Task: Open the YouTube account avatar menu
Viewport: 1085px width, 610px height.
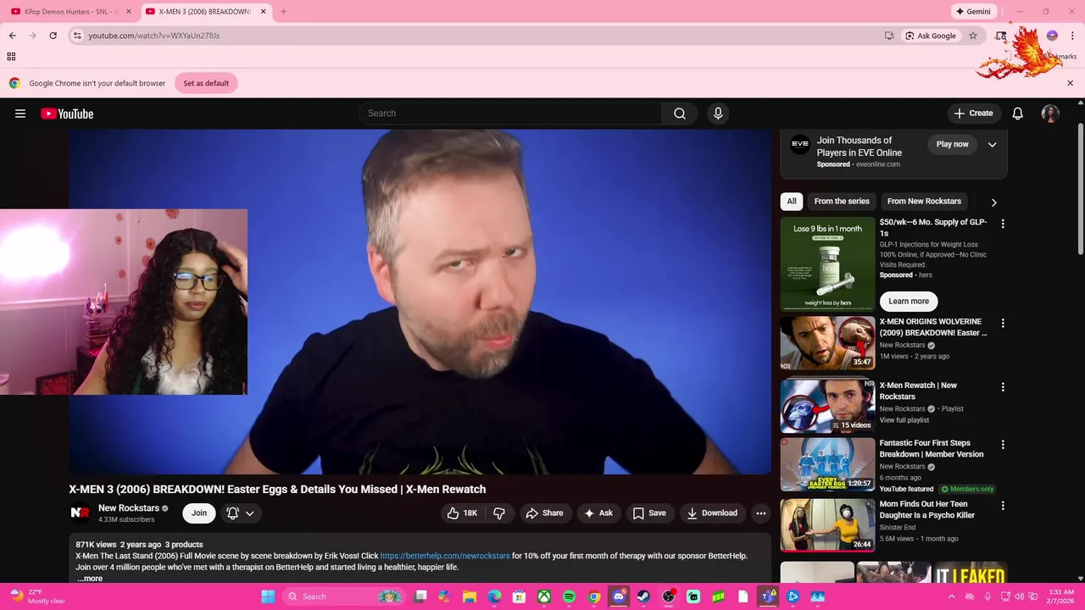Action: [1050, 114]
